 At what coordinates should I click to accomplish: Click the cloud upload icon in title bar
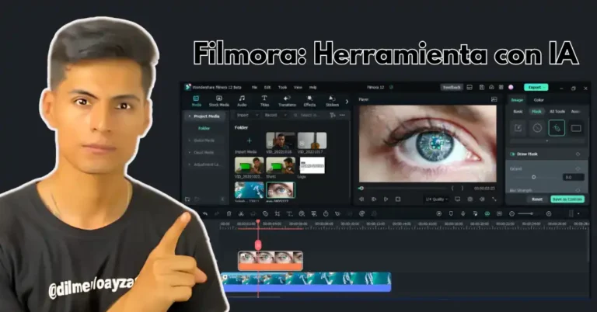click(x=491, y=88)
